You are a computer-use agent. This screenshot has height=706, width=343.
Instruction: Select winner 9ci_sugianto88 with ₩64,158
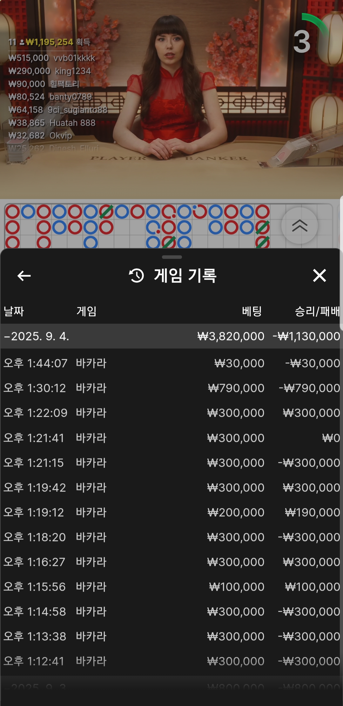pyautogui.click(x=58, y=110)
